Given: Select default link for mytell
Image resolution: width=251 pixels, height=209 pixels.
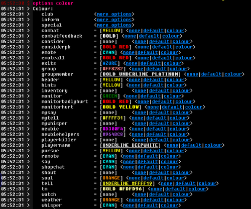Looking at the screenshot, I should tap(156, 118).
